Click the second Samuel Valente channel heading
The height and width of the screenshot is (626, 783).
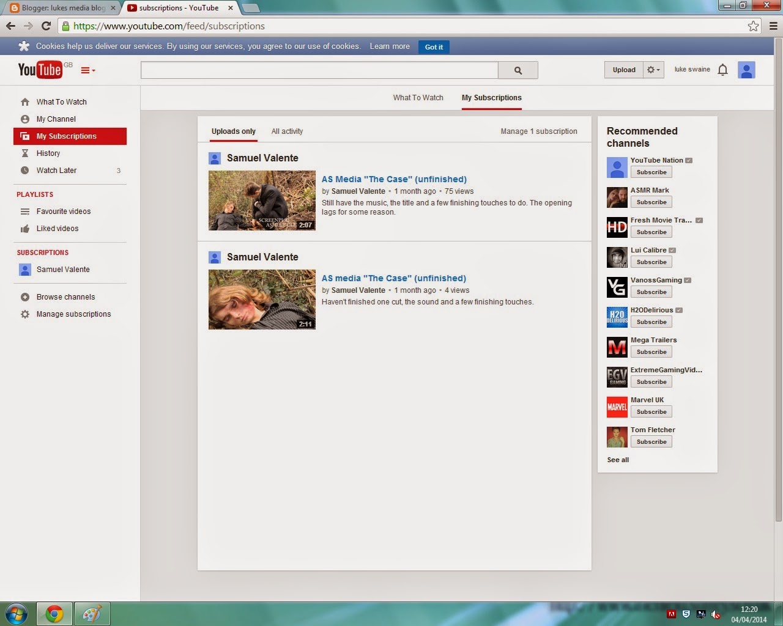coord(262,257)
